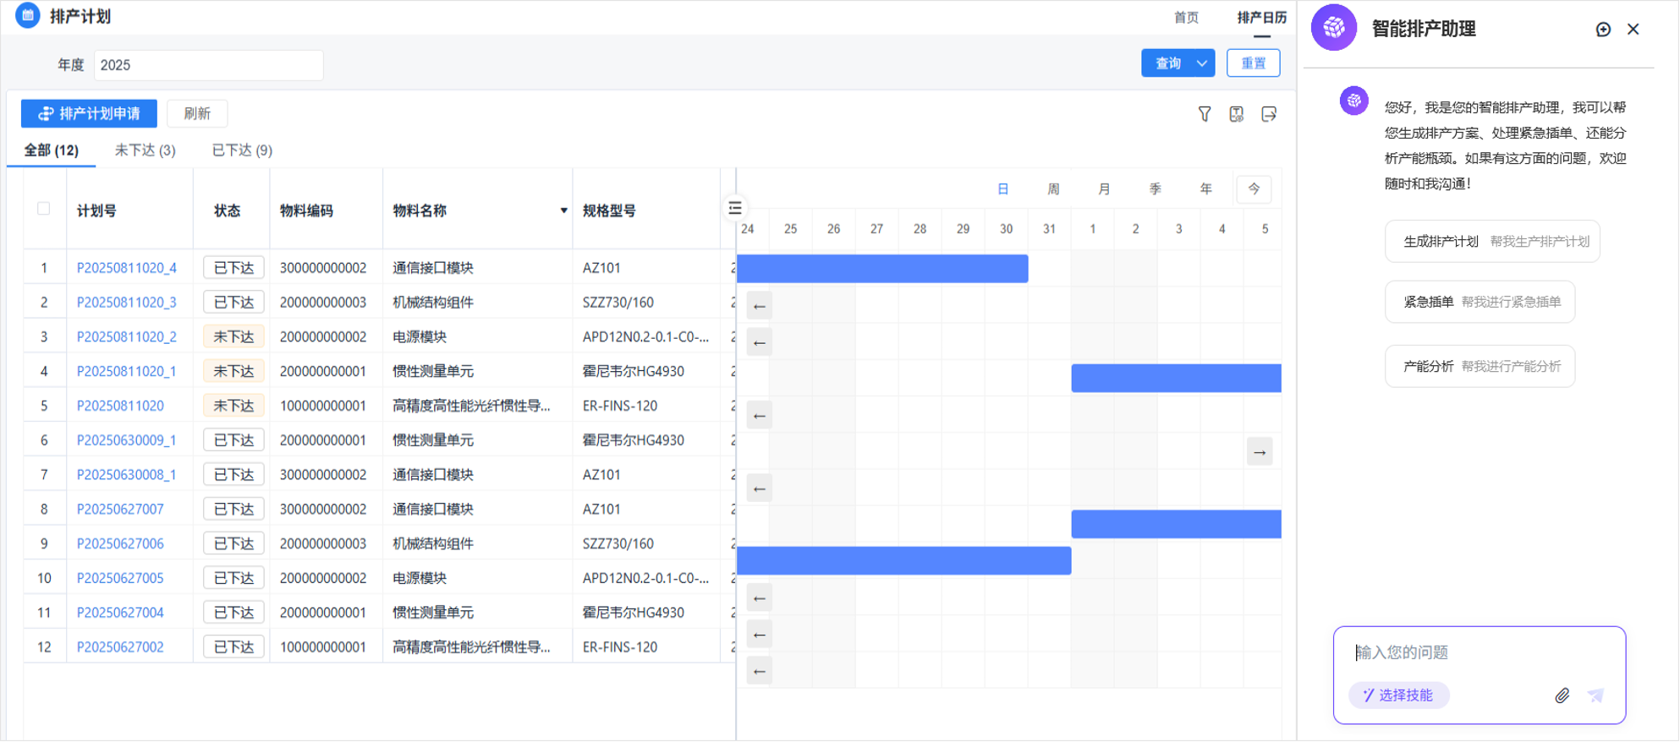Click the filter funnel icon
1680x742 pixels.
click(1205, 114)
